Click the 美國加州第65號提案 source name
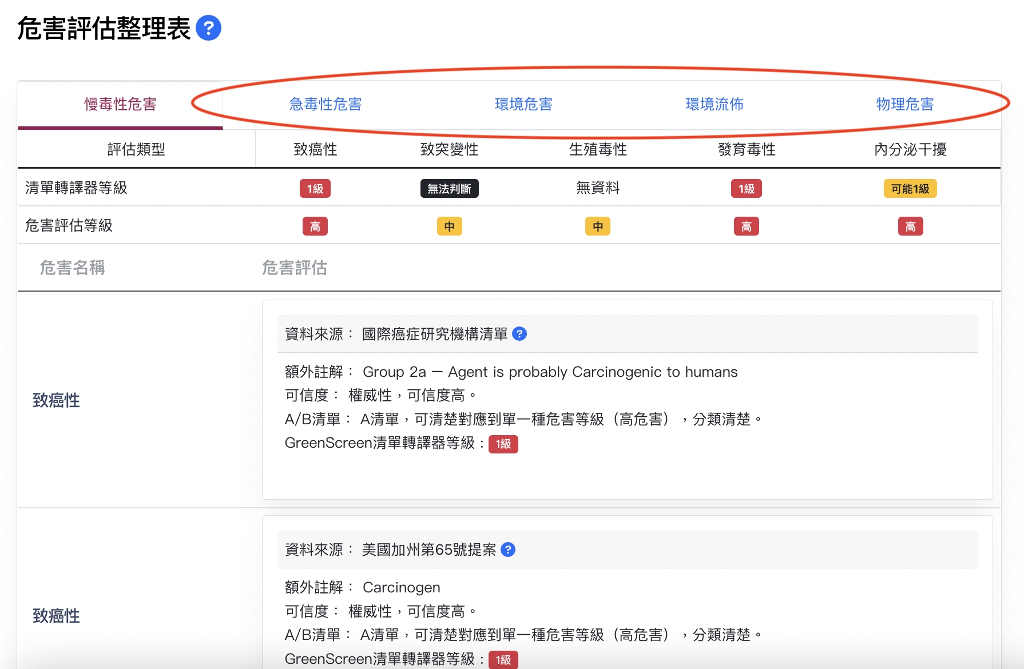This screenshot has width=1024, height=669. click(x=429, y=549)
